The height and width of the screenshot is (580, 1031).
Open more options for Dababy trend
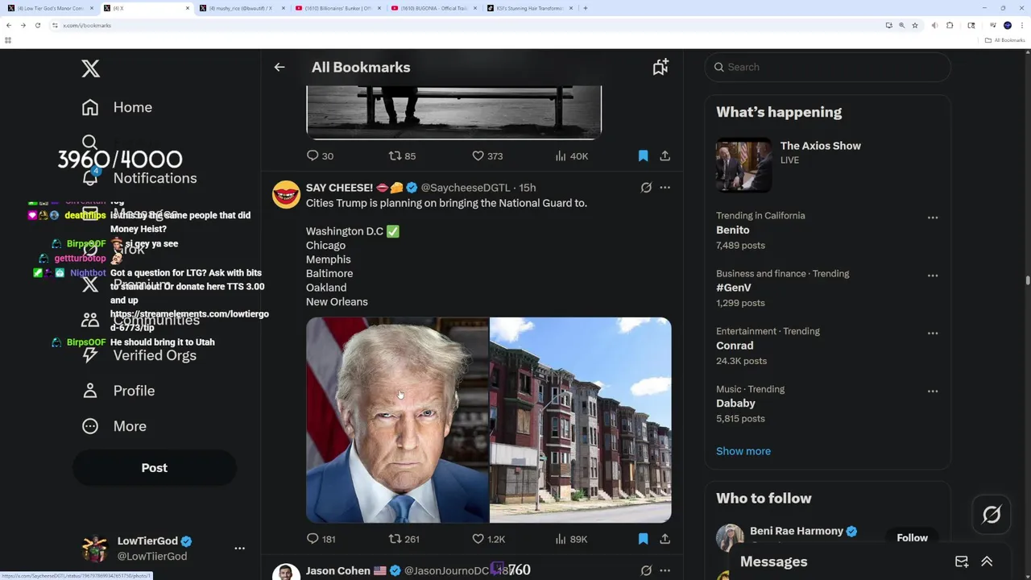click(933, 391)
